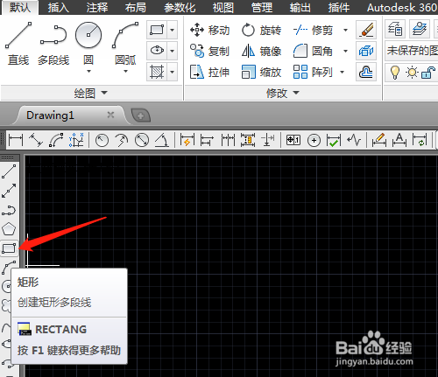Switch to the Autodesk 360 ribbon tab
The image size is (438, 377).
coord(402,7)
